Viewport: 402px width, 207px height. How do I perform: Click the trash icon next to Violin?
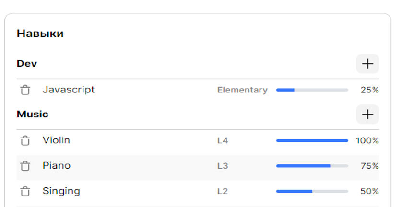click(x=25, y=140)
